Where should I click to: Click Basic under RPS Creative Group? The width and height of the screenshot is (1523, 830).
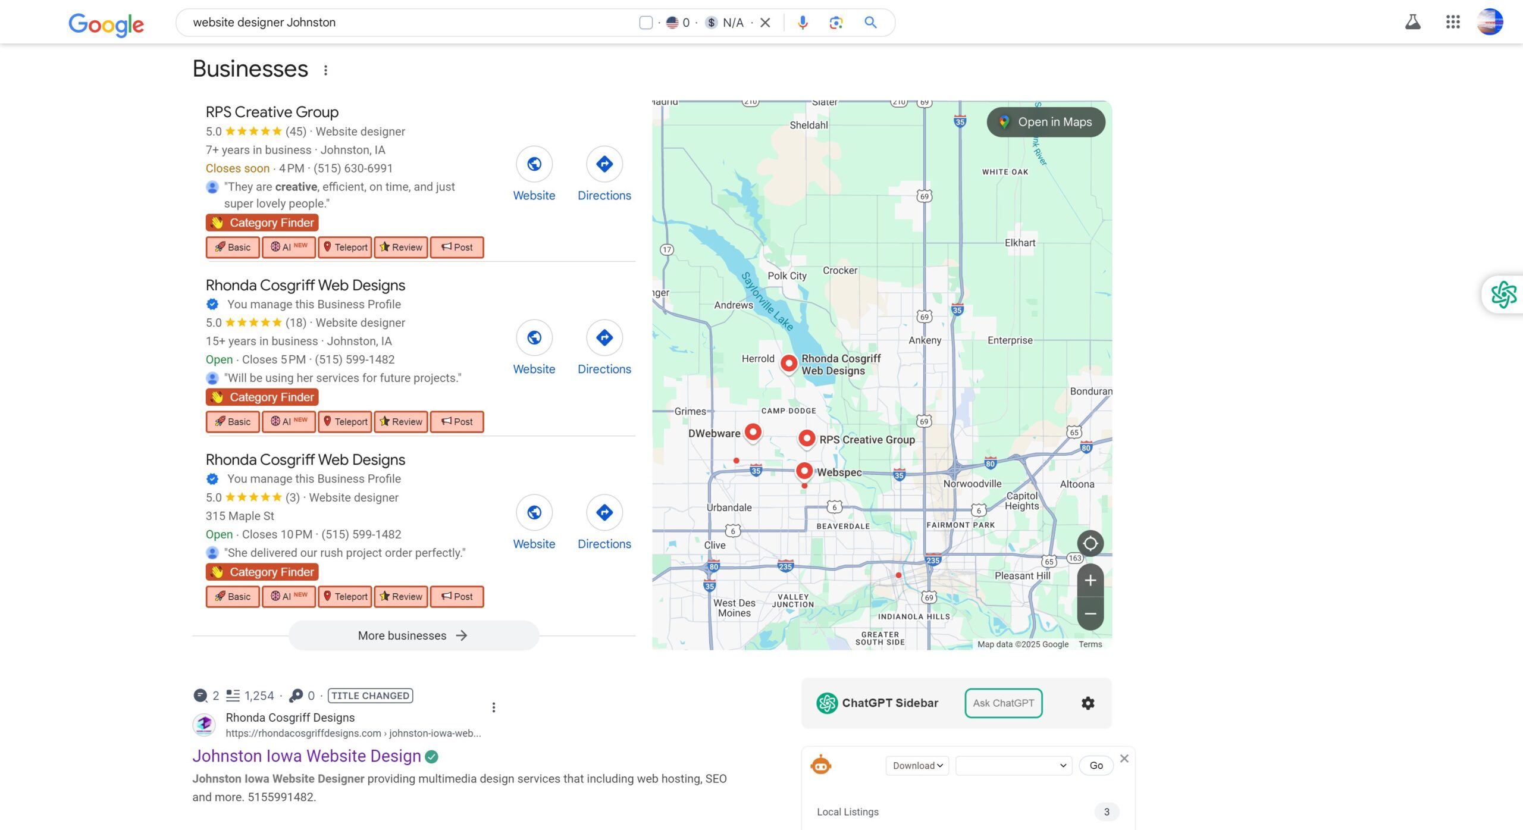tap(233, 247)
